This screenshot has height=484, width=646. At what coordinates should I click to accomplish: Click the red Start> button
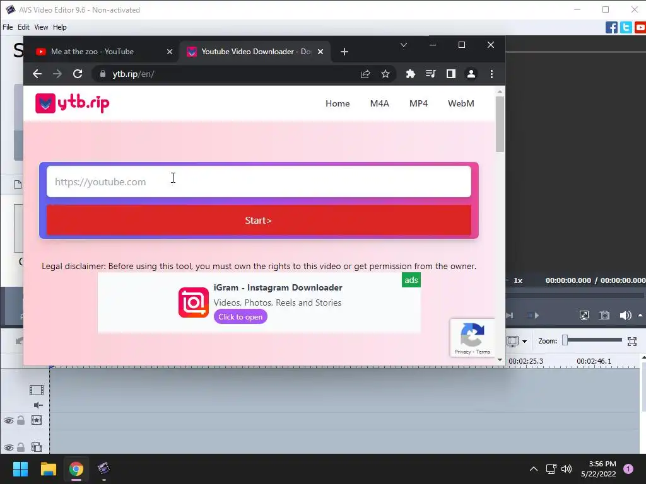(259, 220)
